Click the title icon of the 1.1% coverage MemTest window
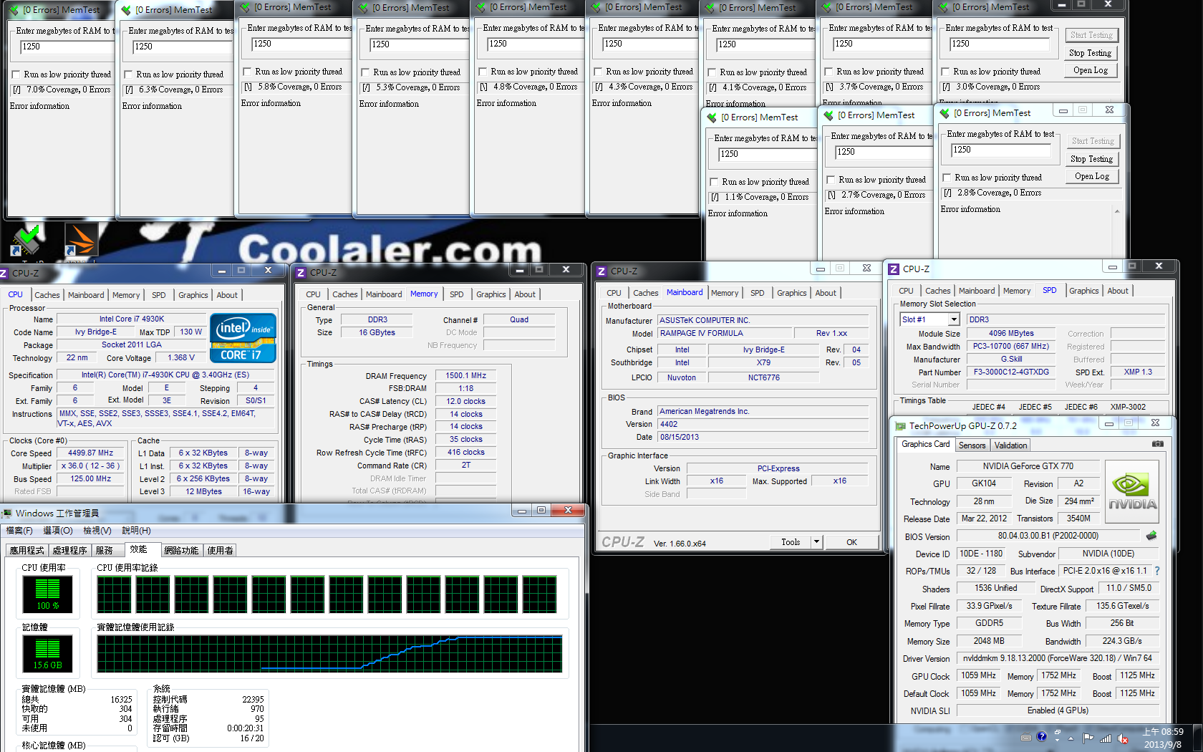The height and width of the screenshot is (752, 1203). pos(712,117)
